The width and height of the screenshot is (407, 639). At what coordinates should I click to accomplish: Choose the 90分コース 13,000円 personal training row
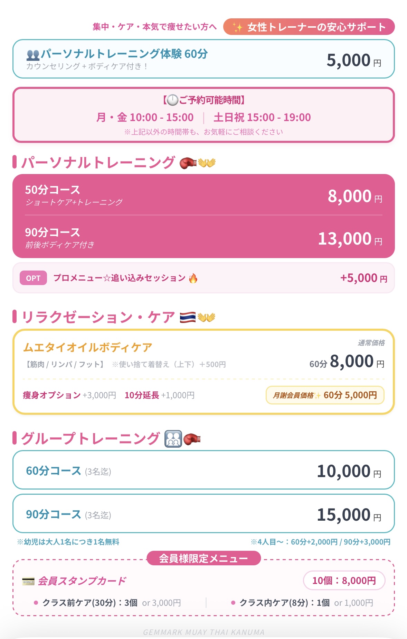pos(203,238)
